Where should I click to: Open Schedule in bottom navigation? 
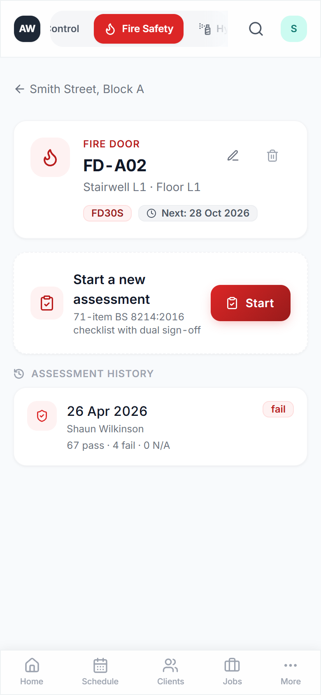(100, 672)
